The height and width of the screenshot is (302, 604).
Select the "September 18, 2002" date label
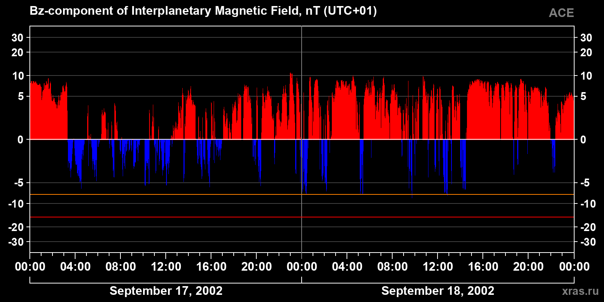point(438,291)
